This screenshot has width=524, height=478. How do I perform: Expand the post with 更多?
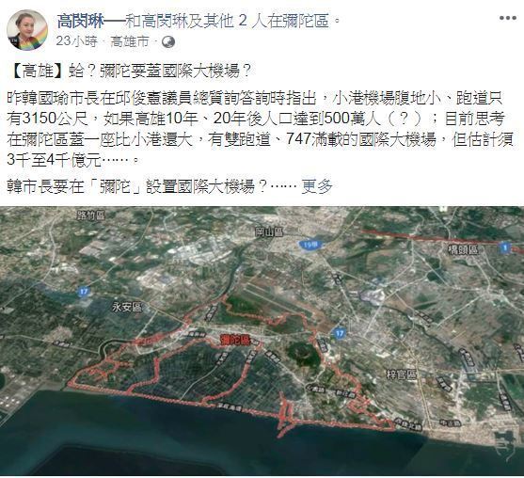tap(317, 186)
